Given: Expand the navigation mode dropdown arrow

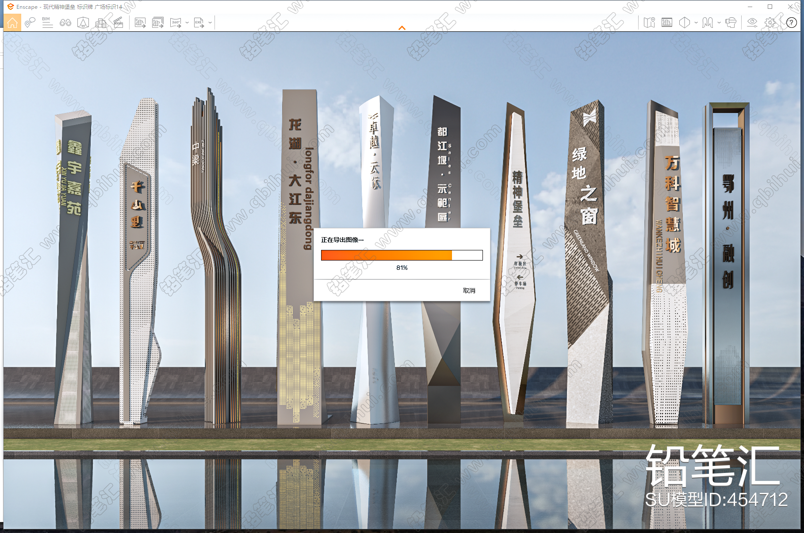Looking at the screenshot, I should pyautogui.click(x=719, y=23).
